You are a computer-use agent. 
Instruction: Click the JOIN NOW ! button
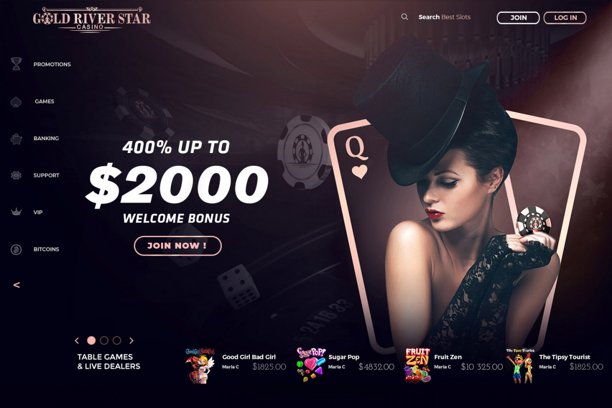coord(177,246)
